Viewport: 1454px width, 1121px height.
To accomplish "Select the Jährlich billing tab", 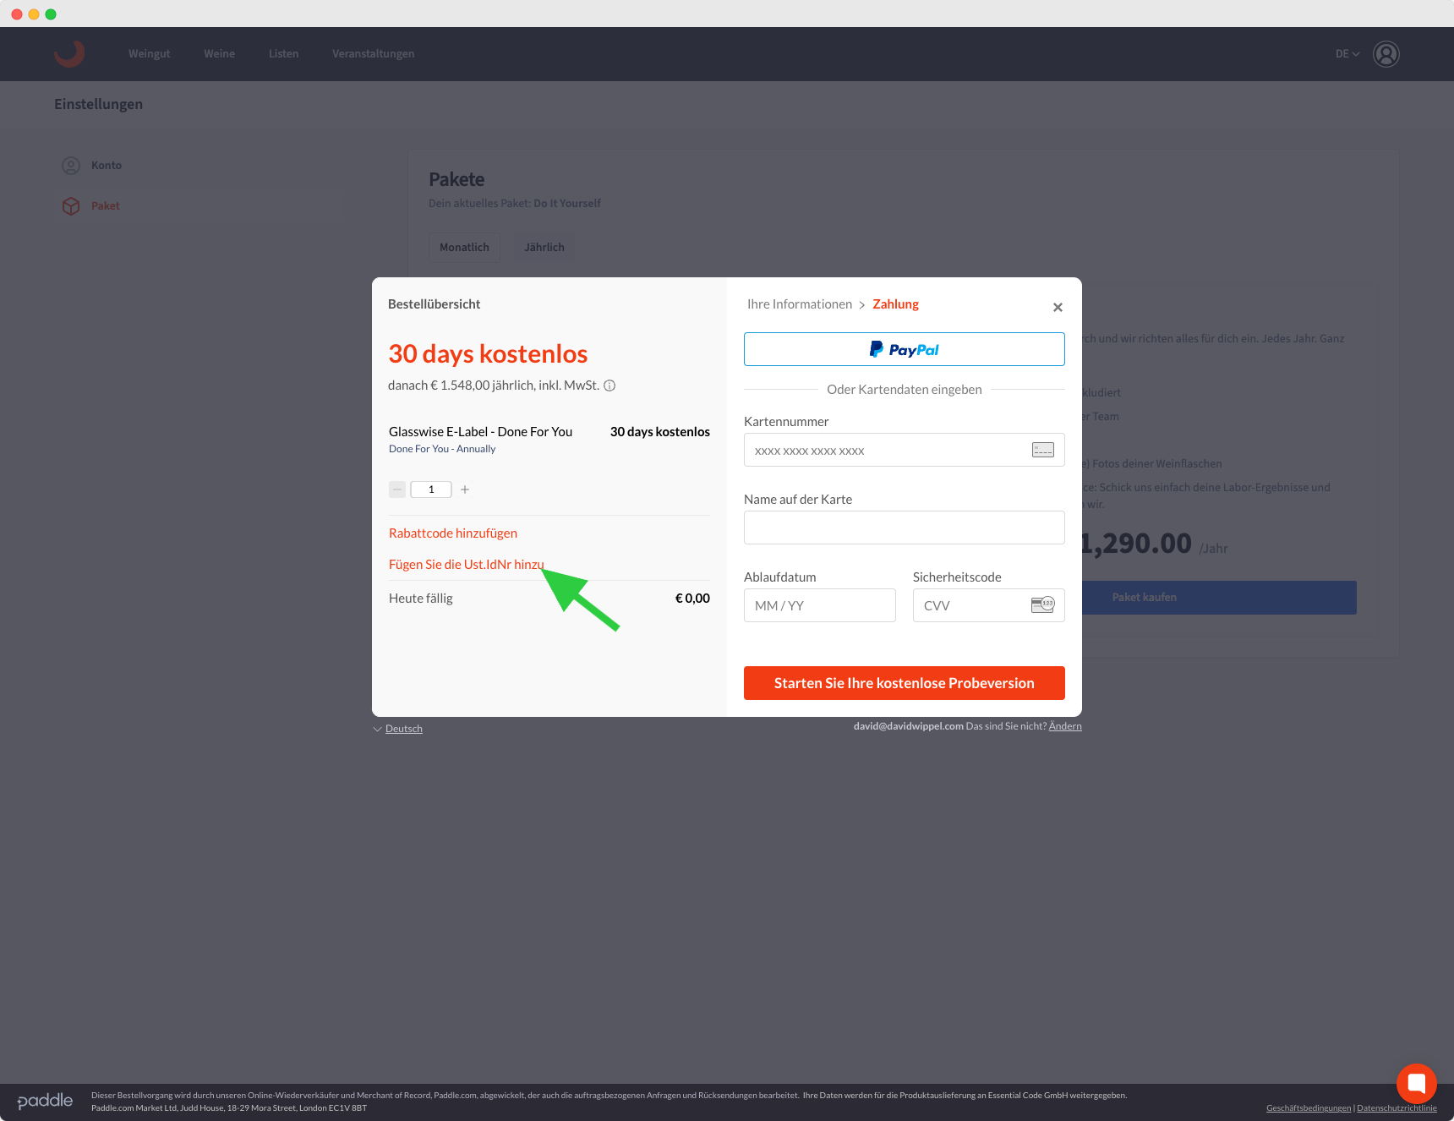I will pyautogui.click(x=544, y=248).
